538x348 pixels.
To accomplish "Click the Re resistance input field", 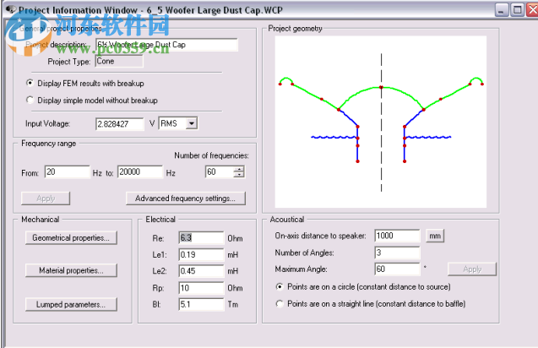I will coord(200,238).
